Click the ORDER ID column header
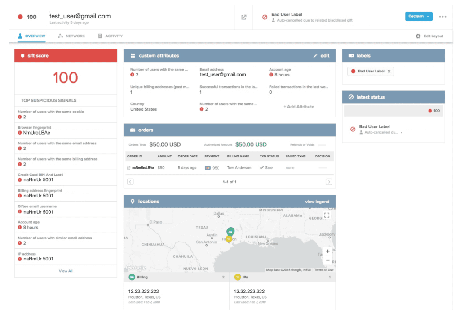Image resolution: width=460 pixels, height=314 pixels. click(x=134, y=156)
